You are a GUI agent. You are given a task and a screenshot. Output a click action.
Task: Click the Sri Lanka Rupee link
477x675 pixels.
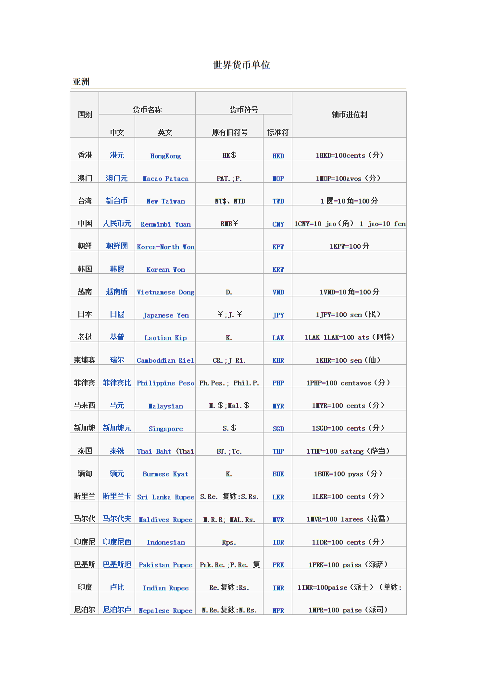(165, 497)
